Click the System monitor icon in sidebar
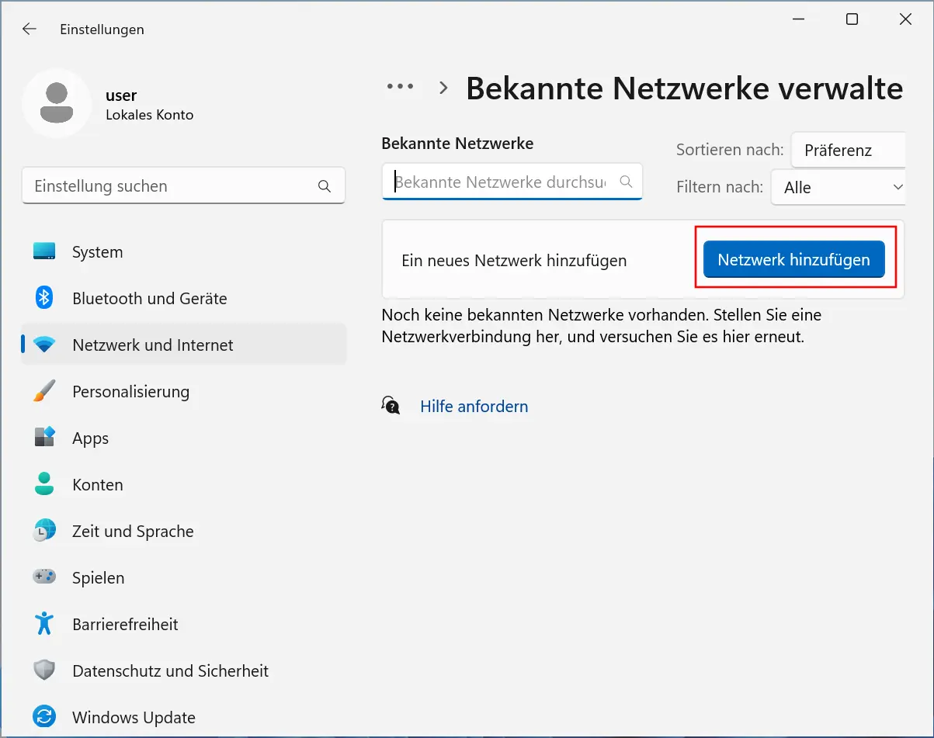 pyautogui.click(x=44, y=252)
